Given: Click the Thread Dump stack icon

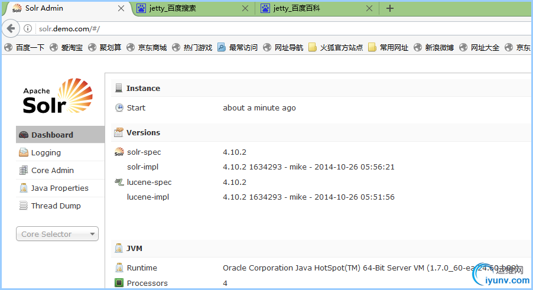Looking at the screenshot, I should pyautogui.click(x=24, y=206).
